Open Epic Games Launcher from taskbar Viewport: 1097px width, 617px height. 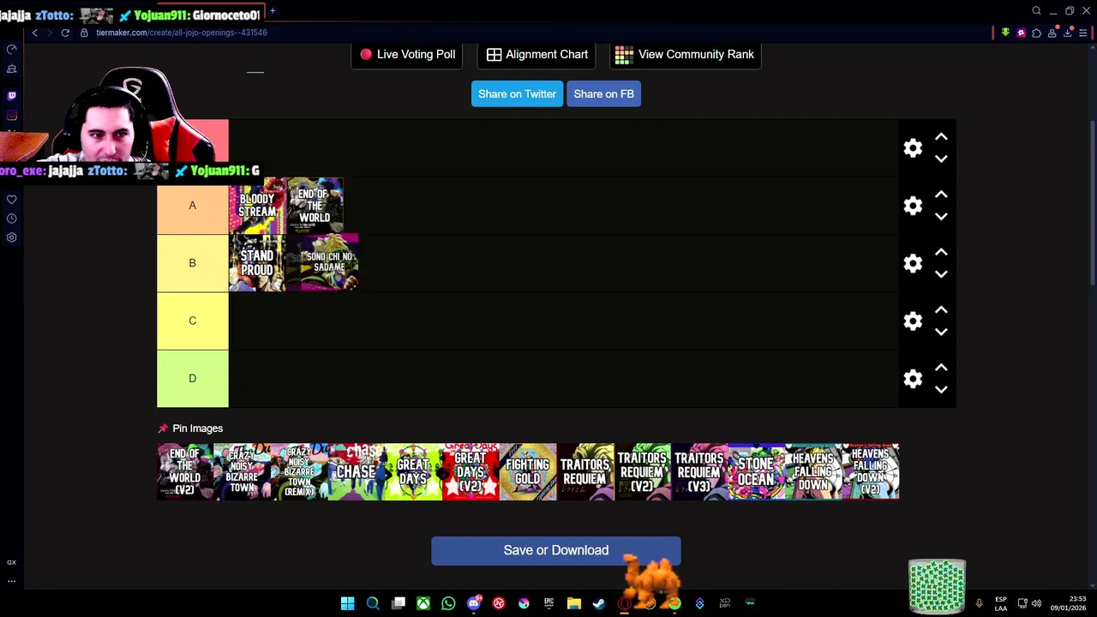click(548, 603)
